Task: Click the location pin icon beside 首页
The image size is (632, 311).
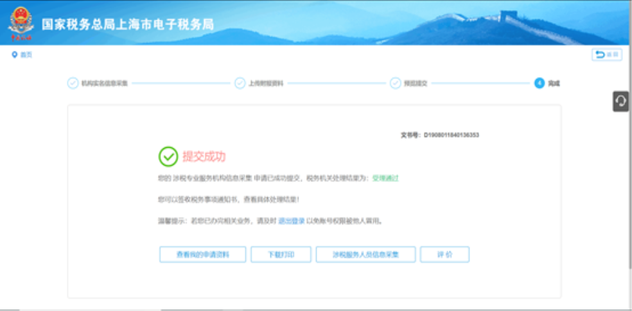Action: tap(14, 55)
